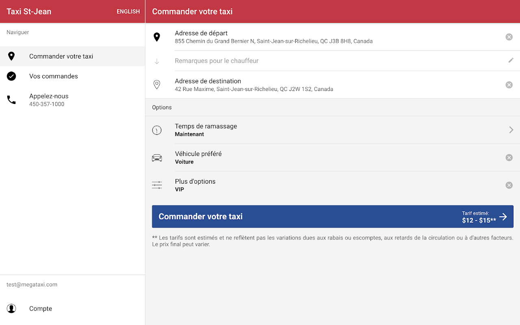Click the Maintenant pickup time value
The width and height of the screenshot is (520, 325).
[190, 134]
